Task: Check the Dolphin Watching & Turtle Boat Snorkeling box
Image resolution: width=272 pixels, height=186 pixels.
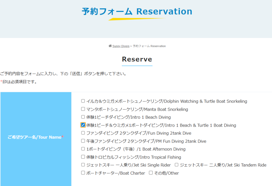Action: pyautogui.click(x=83, y=101)
